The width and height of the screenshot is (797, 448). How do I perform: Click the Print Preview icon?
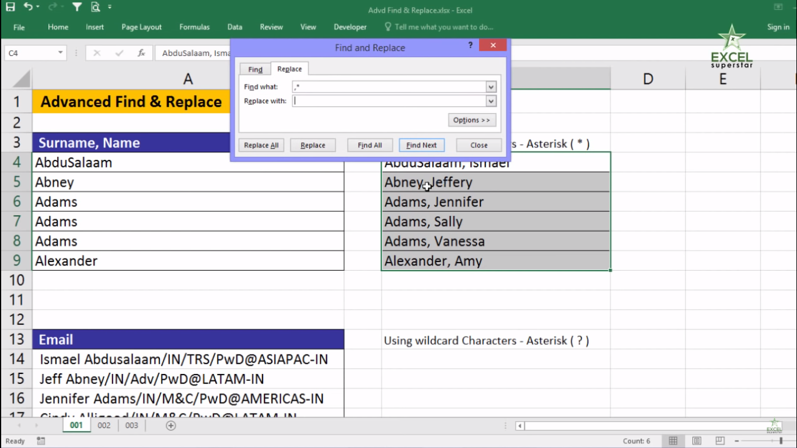[x=95, y=8]
